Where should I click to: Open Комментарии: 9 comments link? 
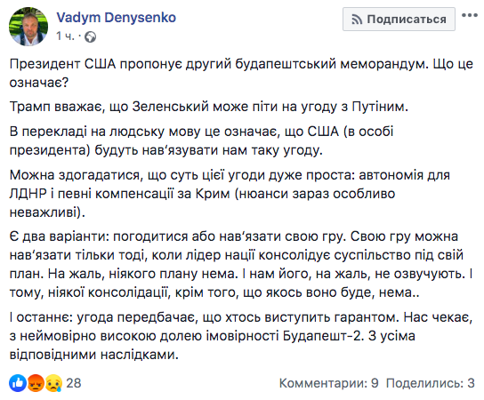click(328, 383)
